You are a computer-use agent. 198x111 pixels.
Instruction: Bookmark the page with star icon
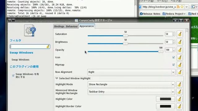point(182,7)
